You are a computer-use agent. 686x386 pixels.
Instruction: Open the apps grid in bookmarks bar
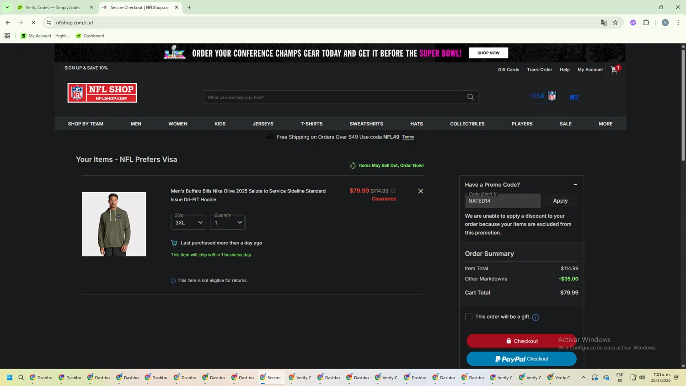(7, 36)
